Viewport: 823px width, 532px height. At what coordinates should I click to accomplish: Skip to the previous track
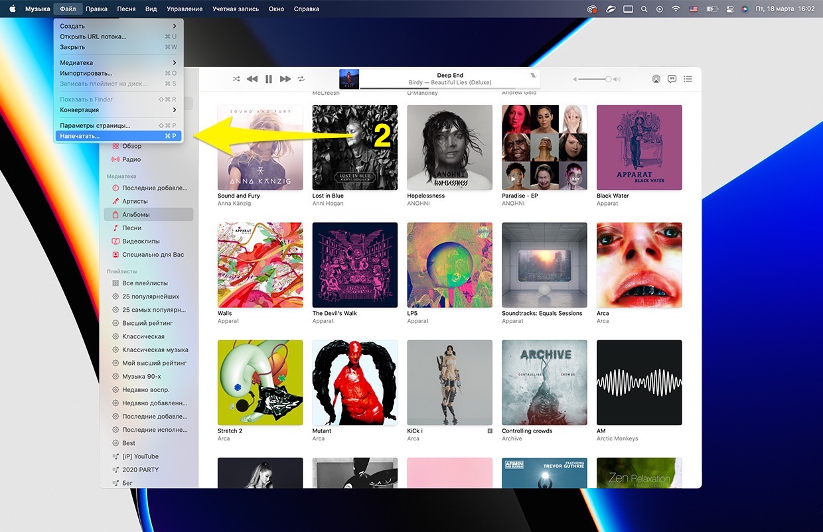coord(252,79)
